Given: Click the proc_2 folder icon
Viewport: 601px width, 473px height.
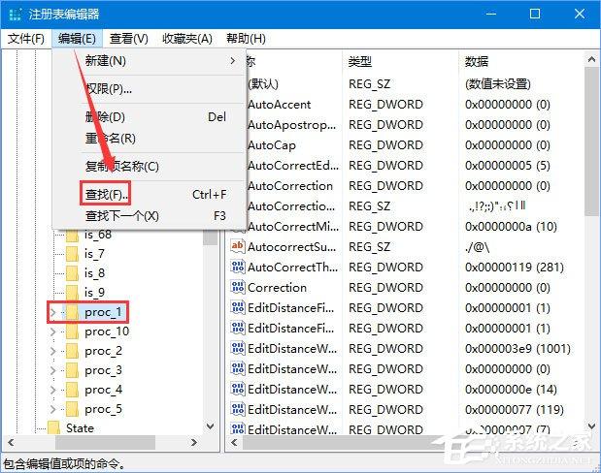Looking at the screenshot, I should (72, 351).
